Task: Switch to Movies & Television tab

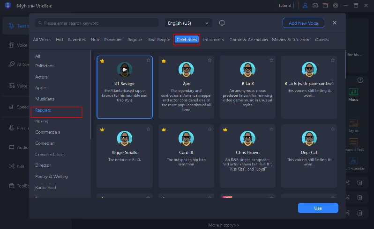Action: pyautogui.click(x=291, y=39)
